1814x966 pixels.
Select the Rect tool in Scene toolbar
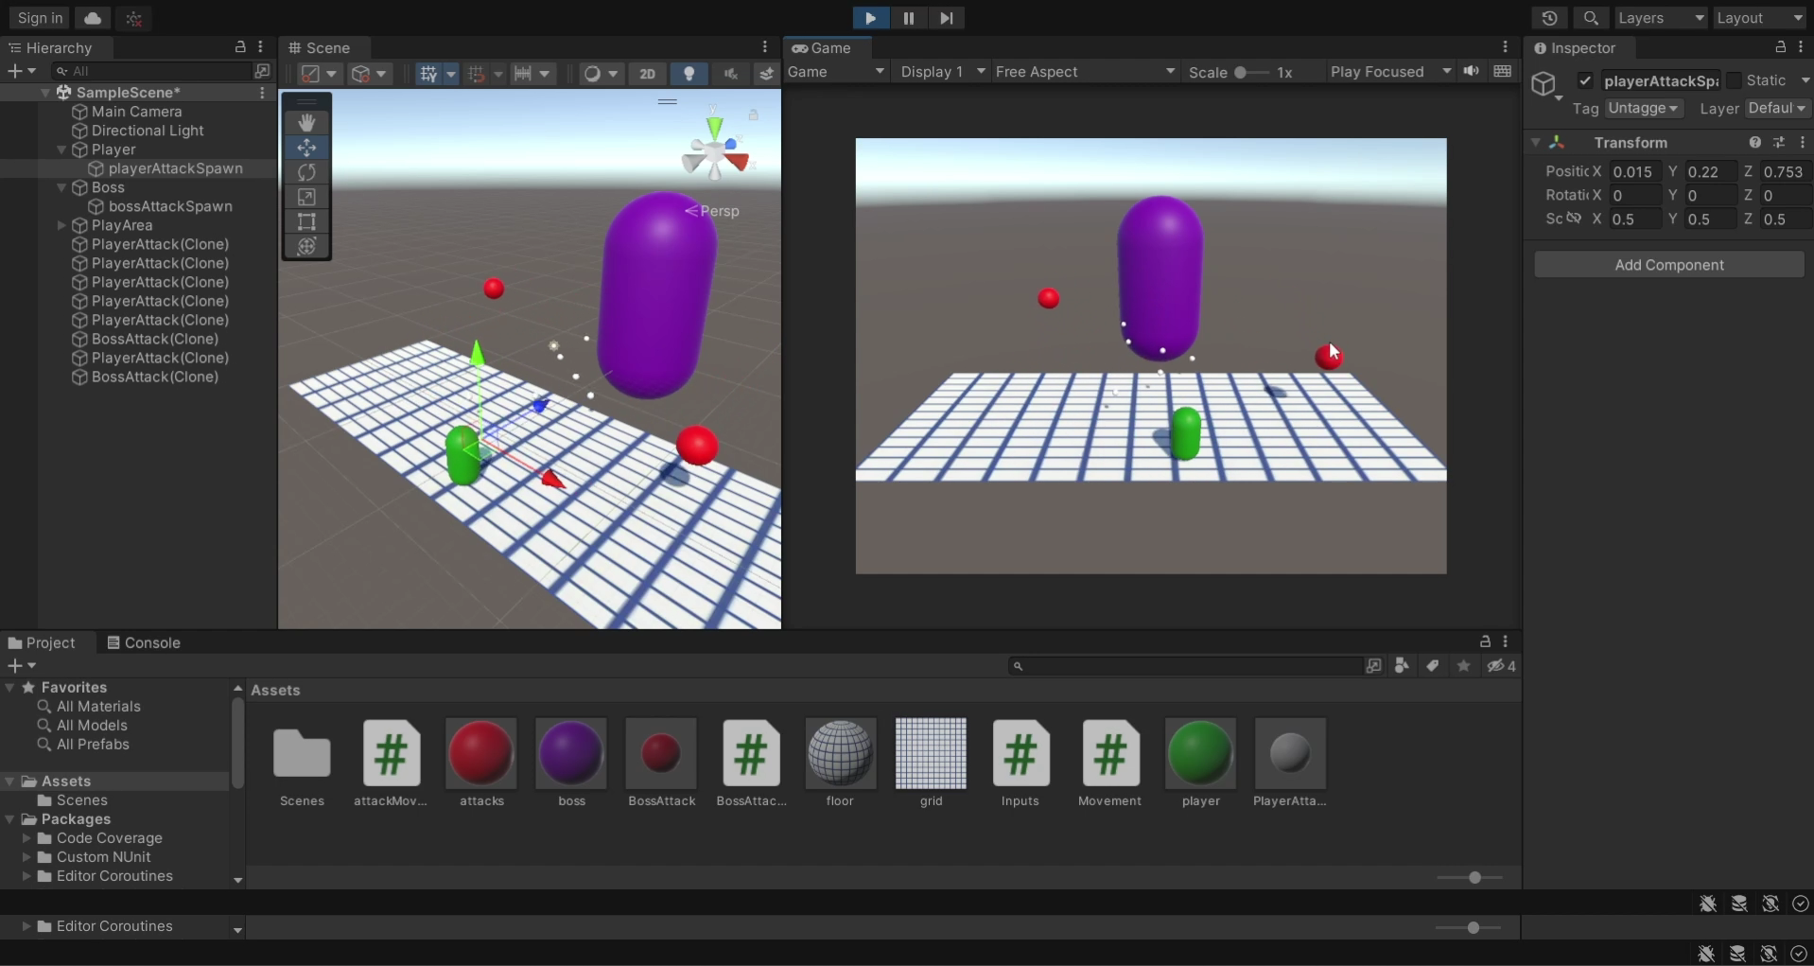306,221
